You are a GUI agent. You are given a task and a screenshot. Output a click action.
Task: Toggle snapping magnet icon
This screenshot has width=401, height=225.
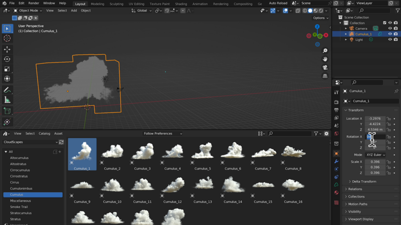(x=167, y=10)
